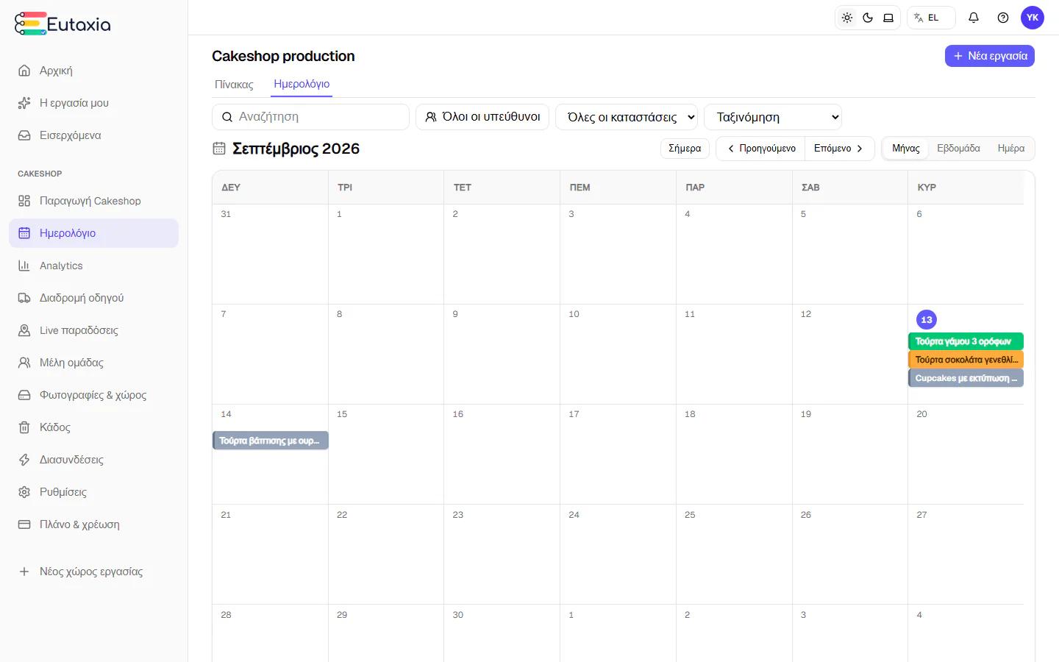Switch to Εβδομάδα week view

coord(958,149)
